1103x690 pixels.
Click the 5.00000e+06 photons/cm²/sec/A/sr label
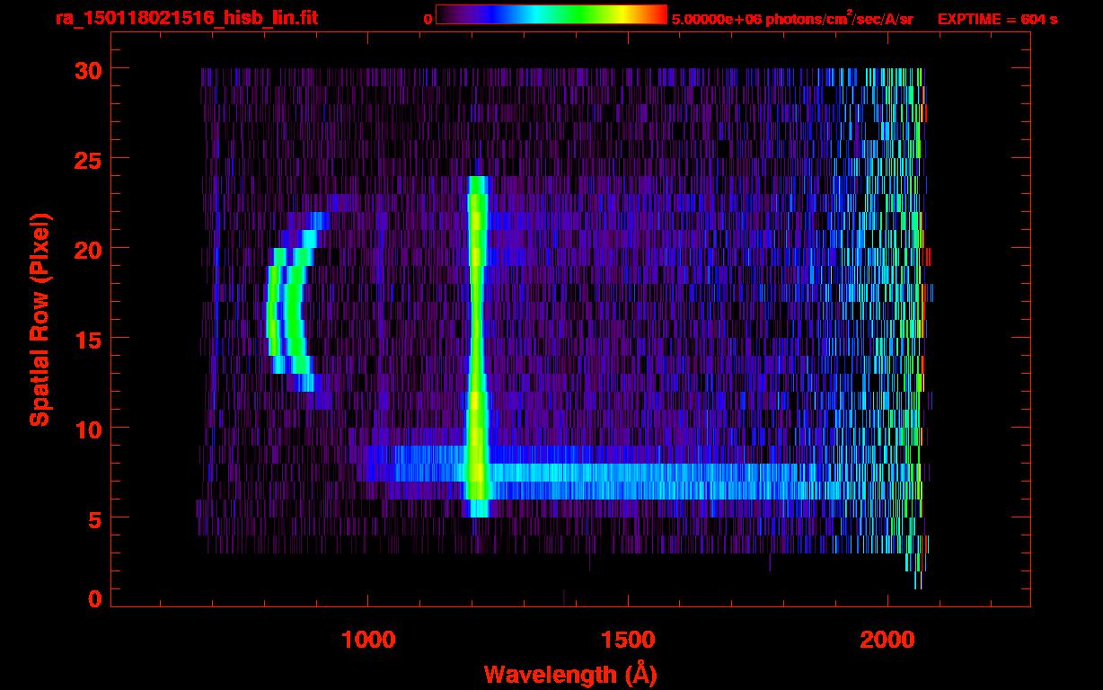click(792, 19)
